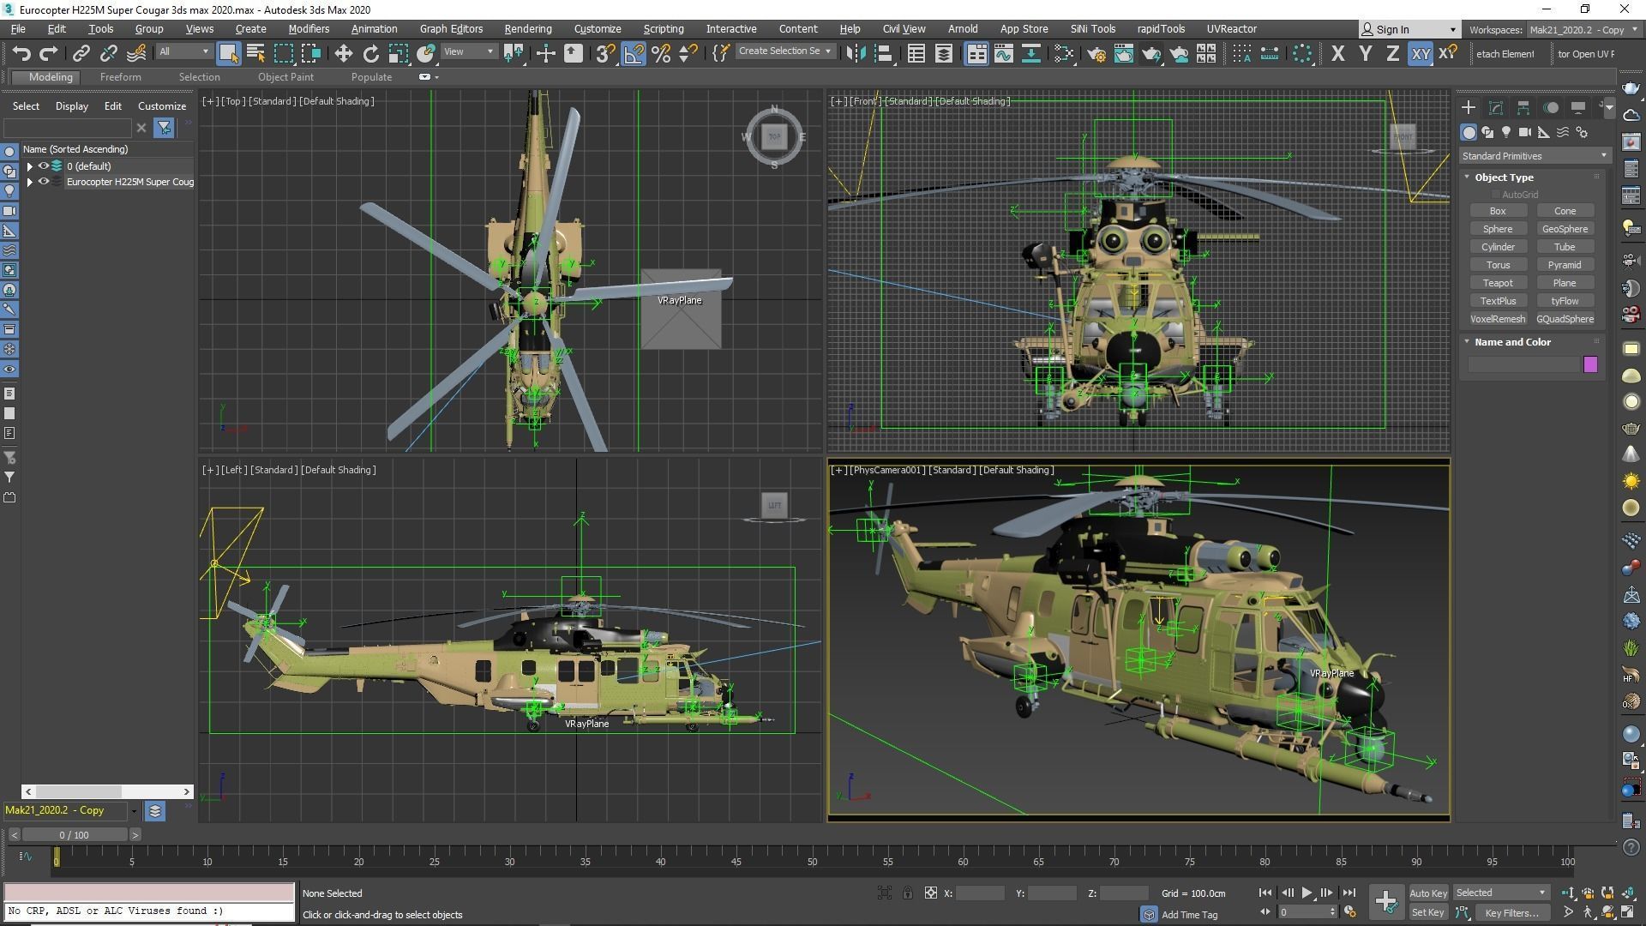Restrict transform to Y axis
The width and height of the screenshot is (1646, 926).
coord(1365,53)
